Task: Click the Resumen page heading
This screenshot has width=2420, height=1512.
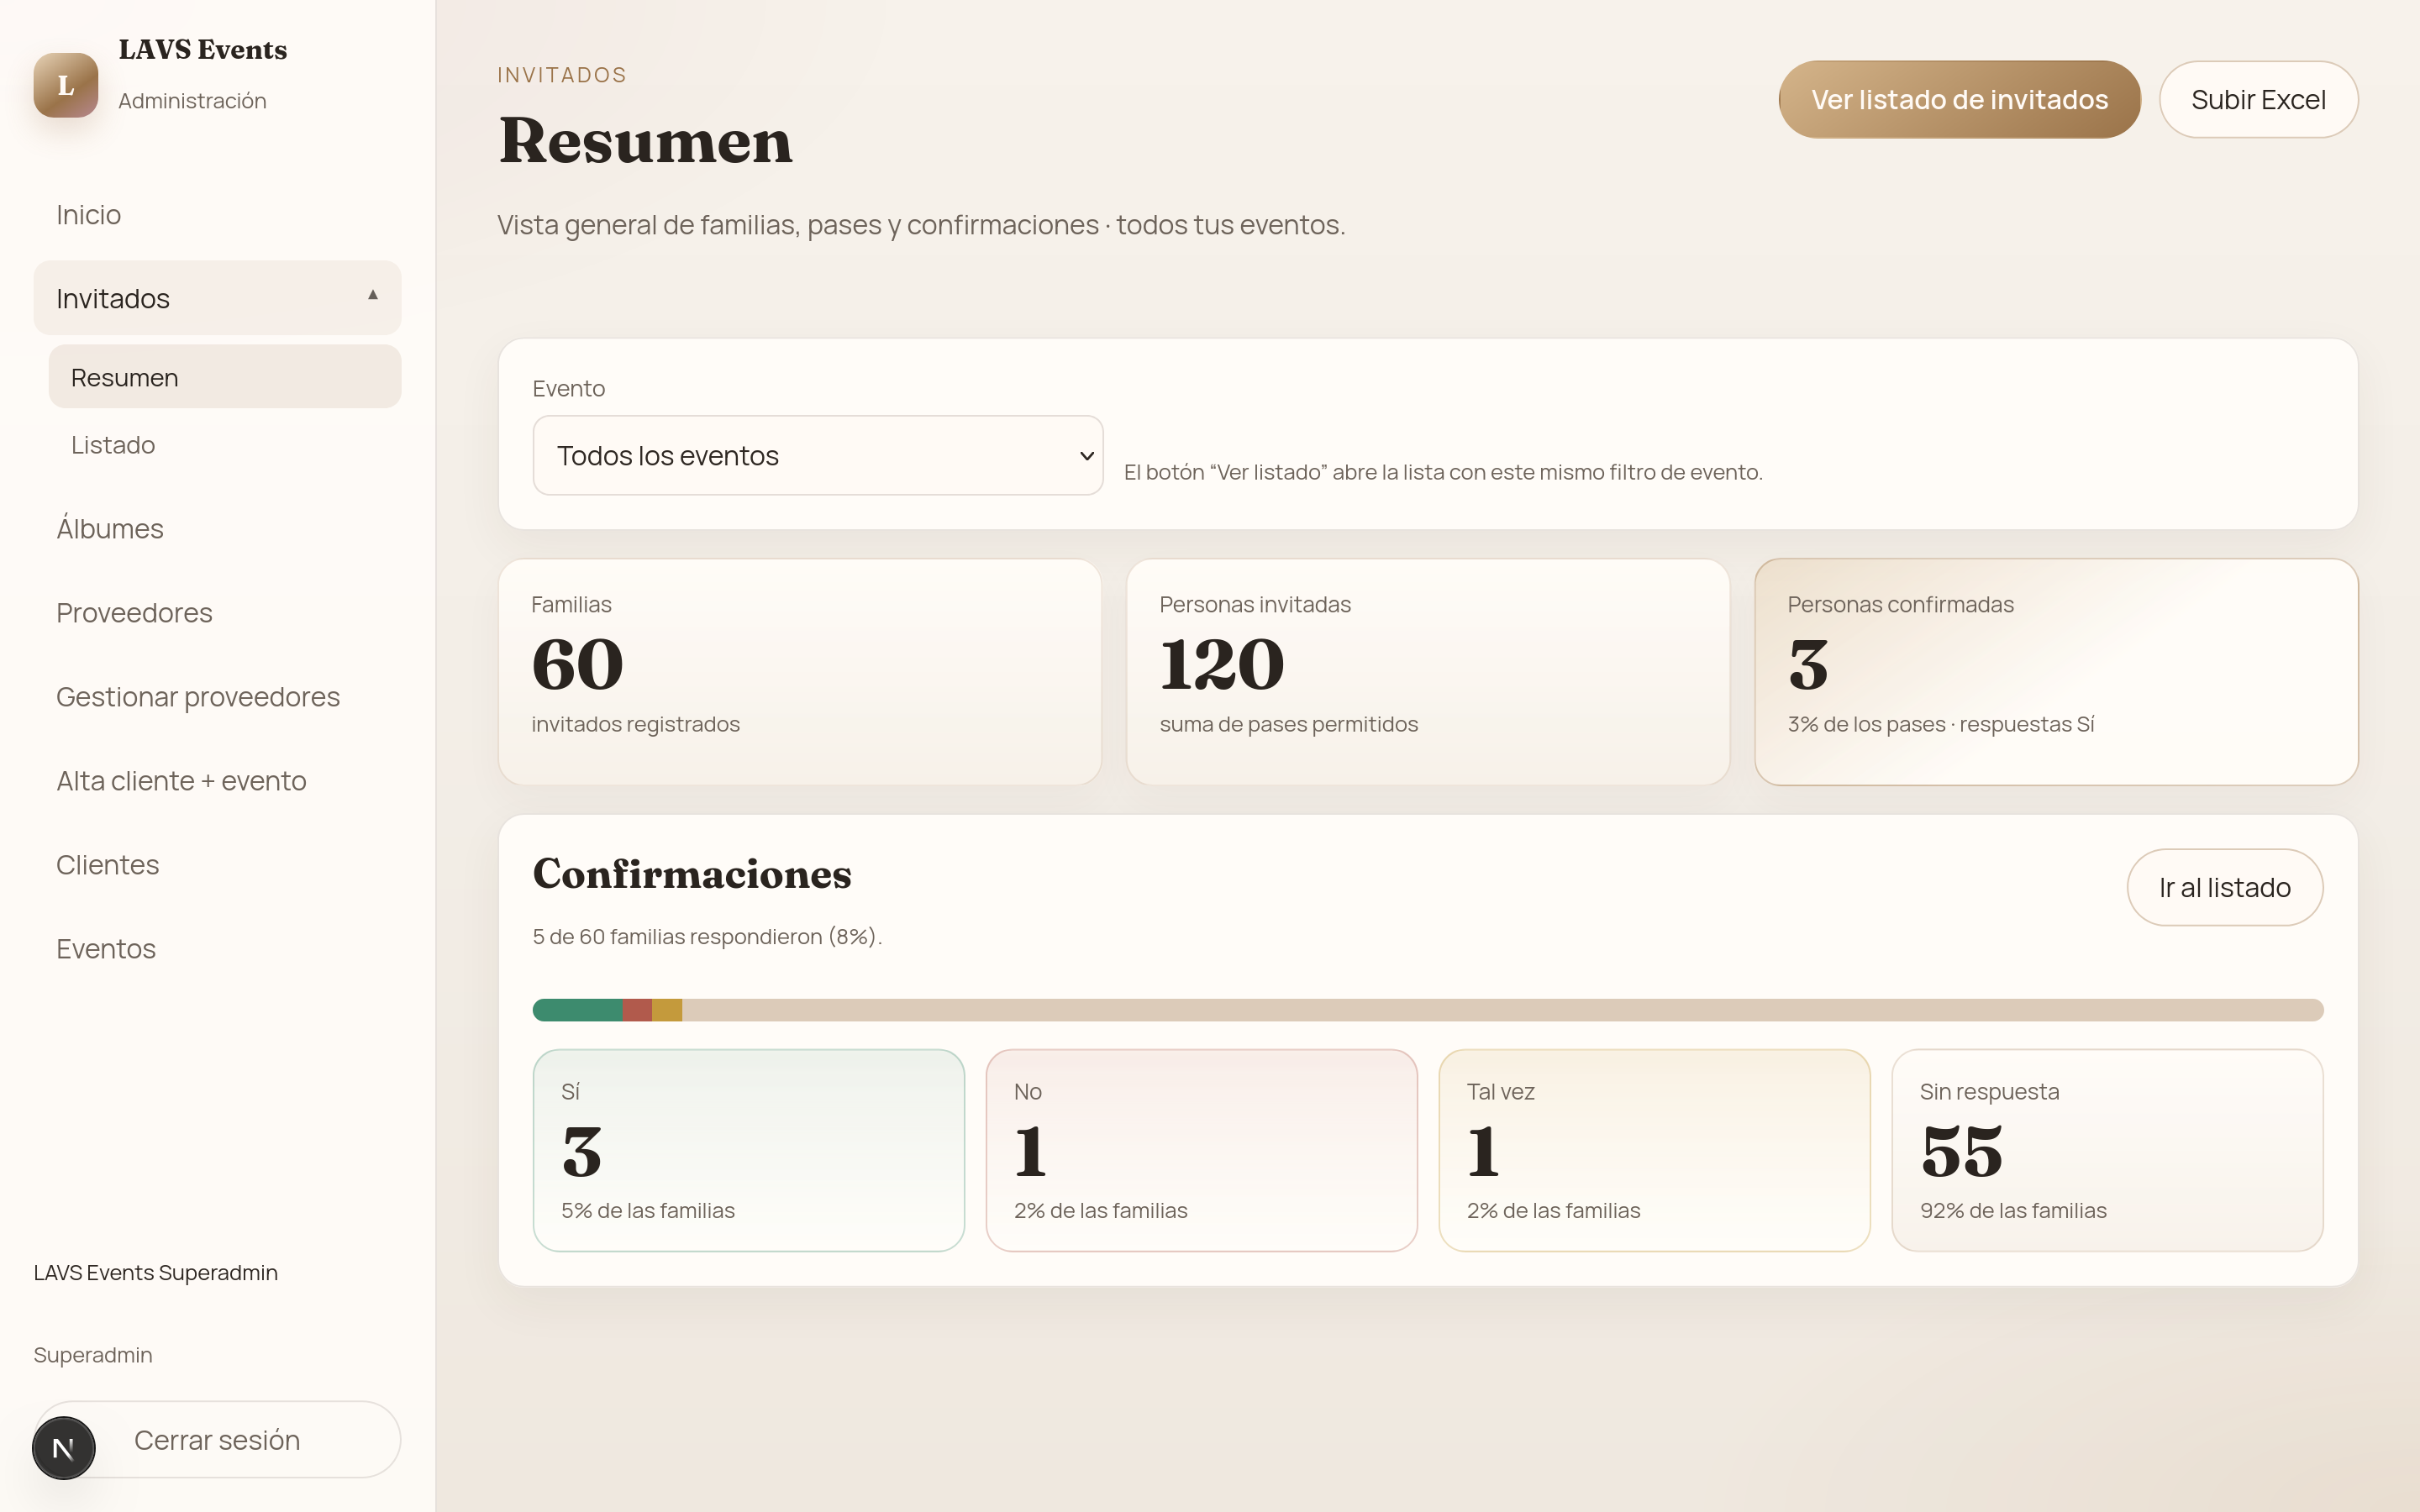Action: [x=646, y=140]
